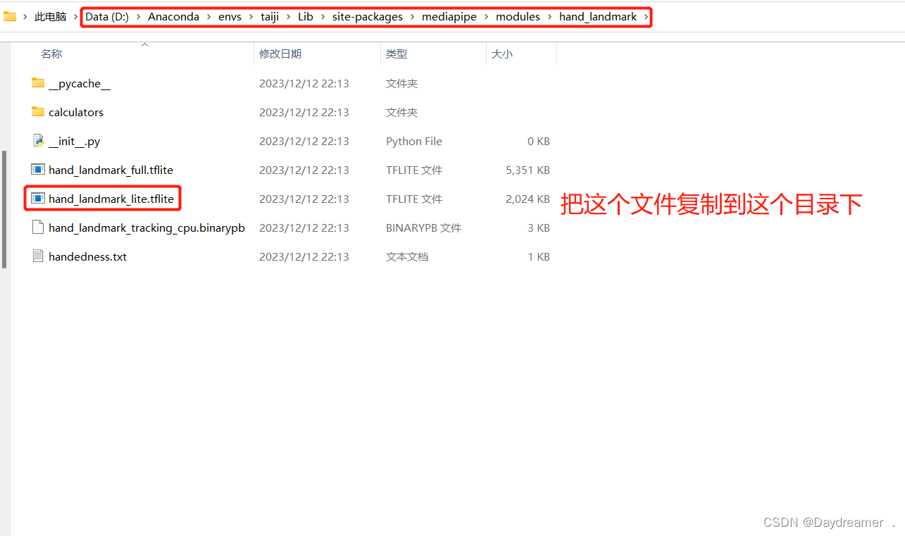Expand the chevron after site-packages
Viewport: 905px width, 536px height.
412,17
